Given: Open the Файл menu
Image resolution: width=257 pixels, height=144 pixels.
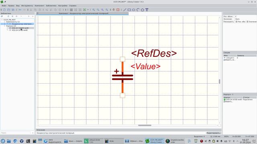Looking at the screenshot, I should (4, 6).
